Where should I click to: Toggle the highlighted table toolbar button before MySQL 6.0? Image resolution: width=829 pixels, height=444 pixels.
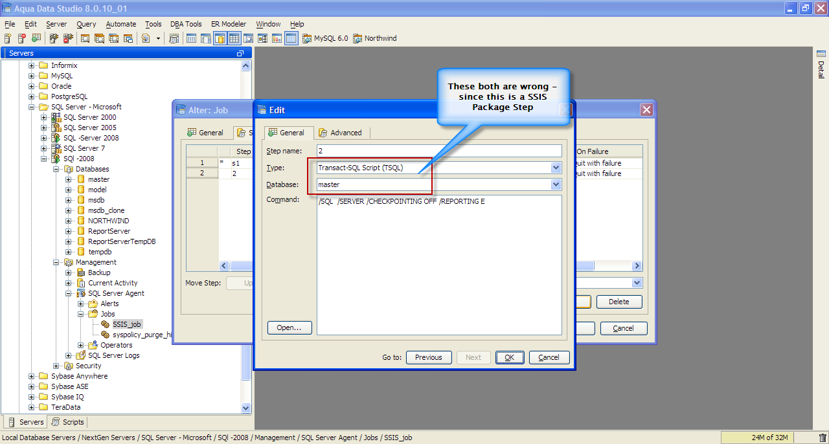pos(291,38)
